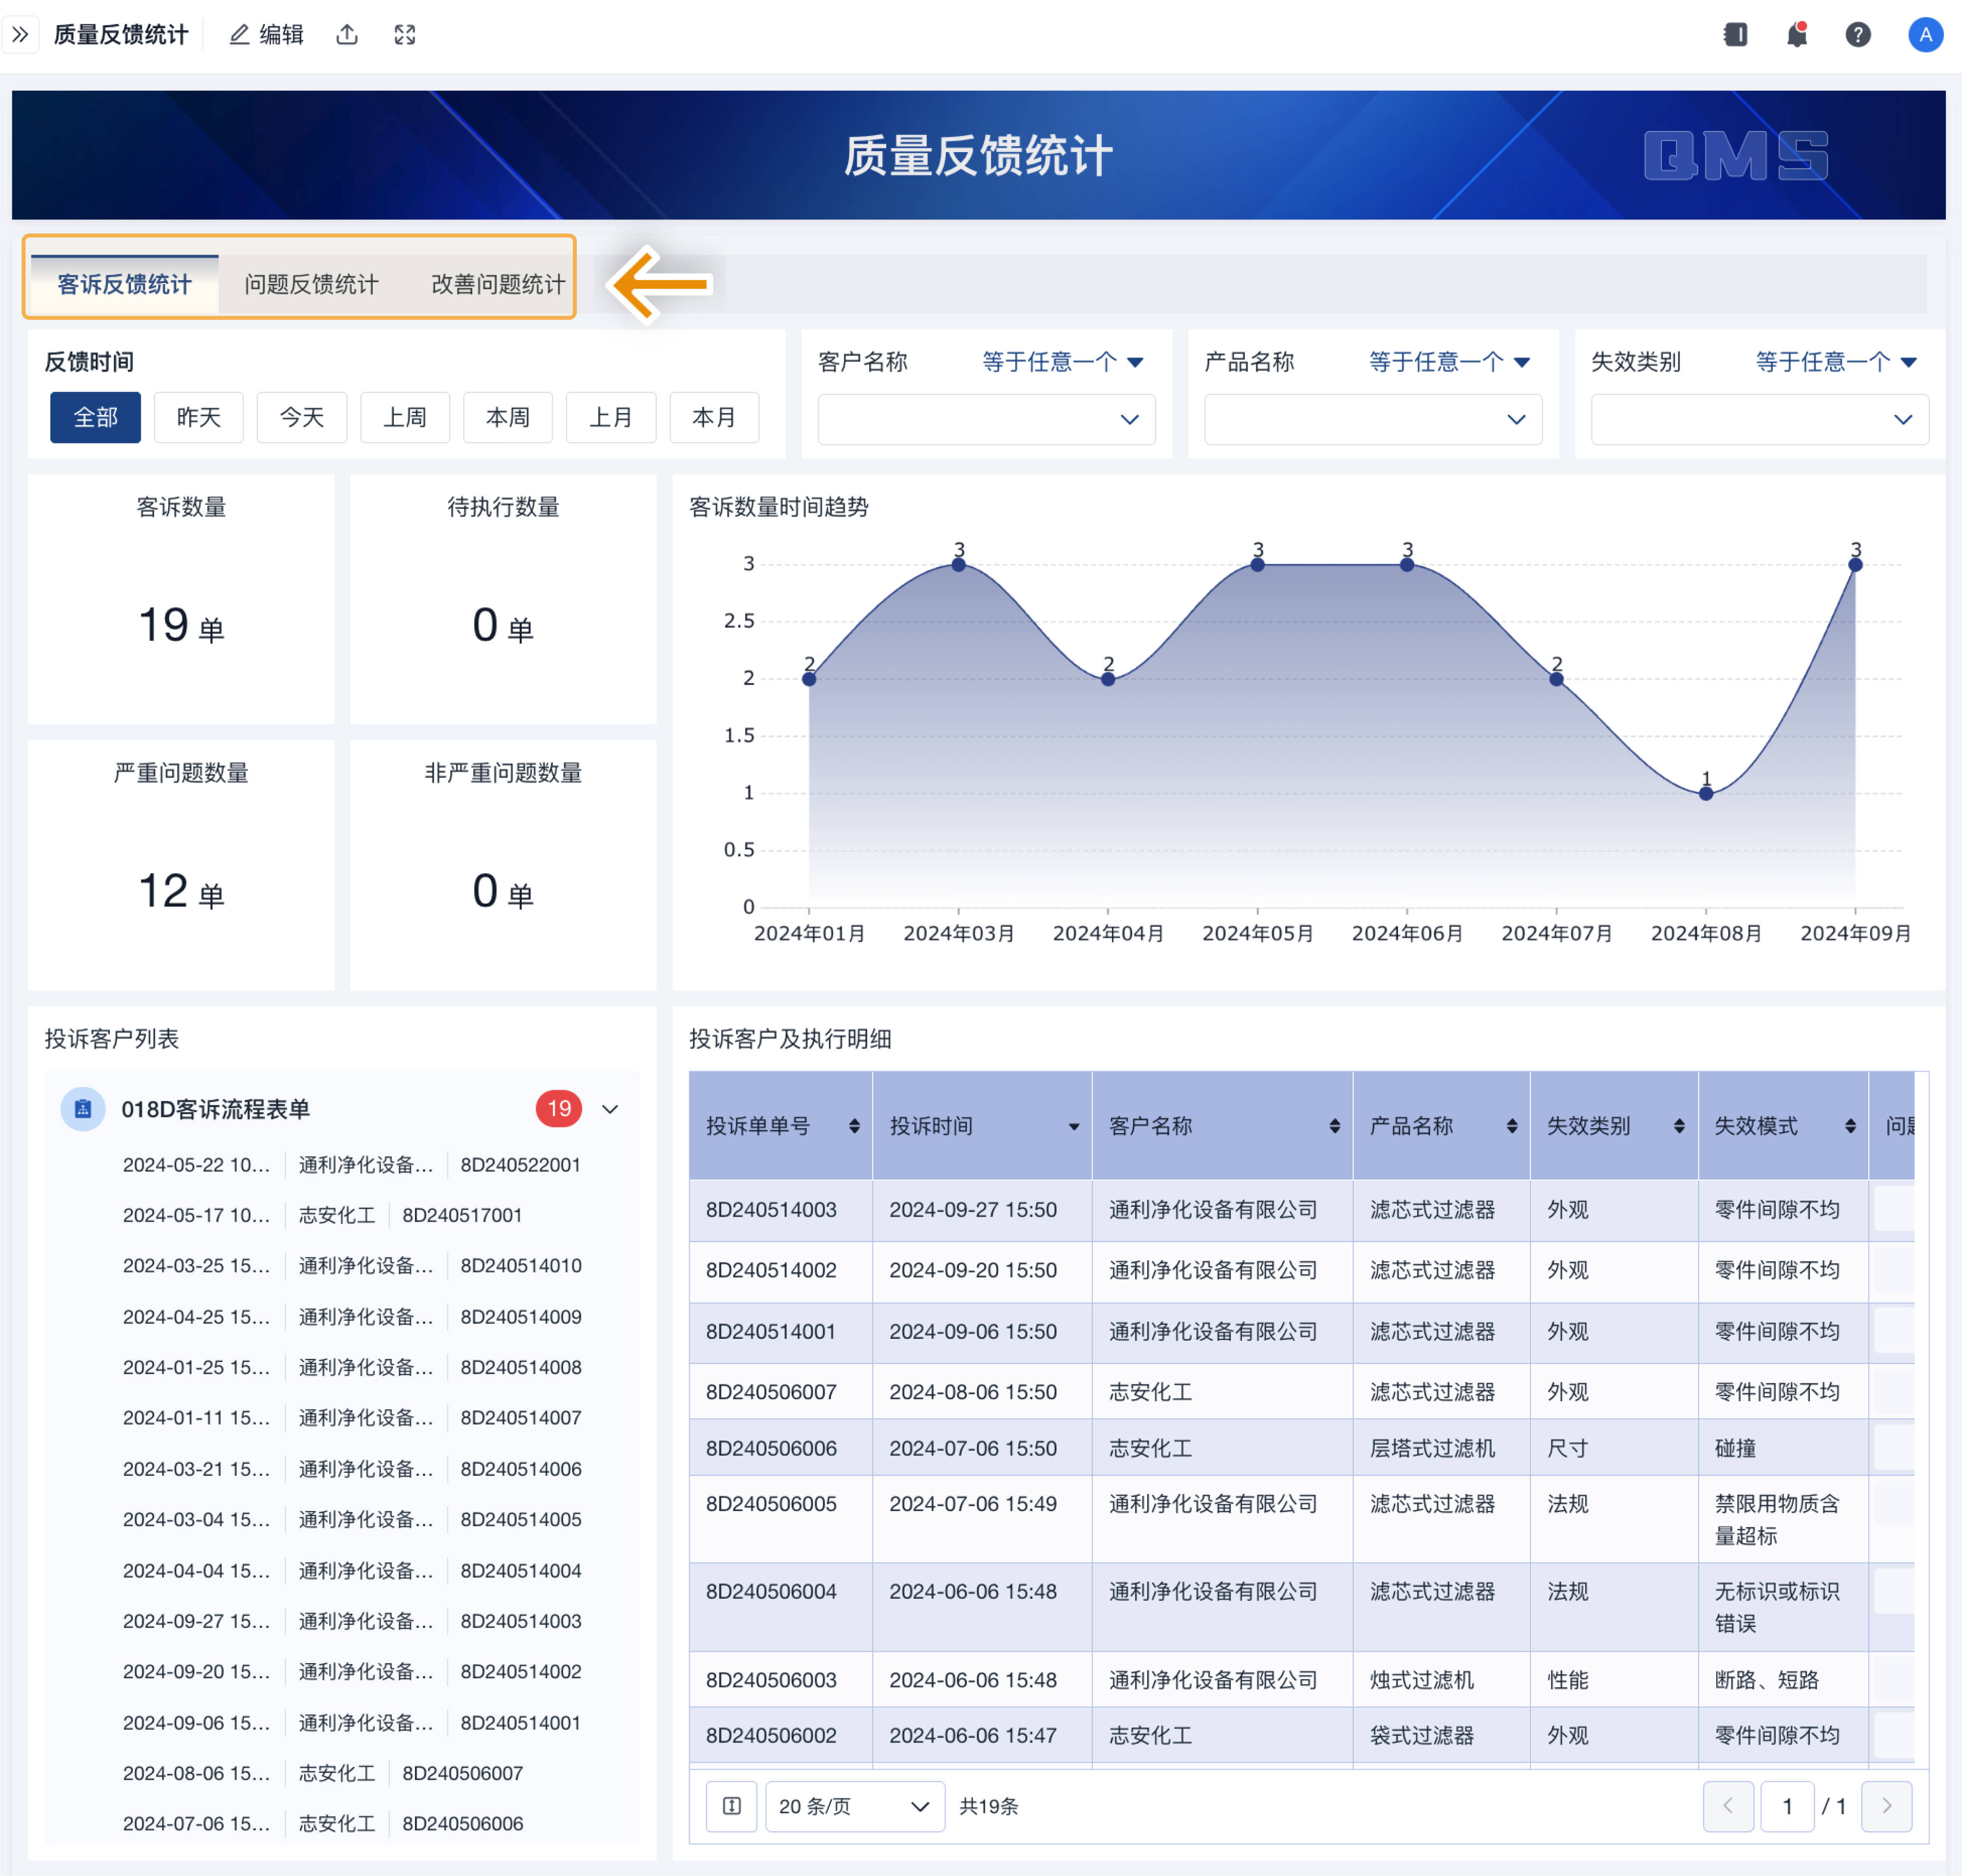The image size is (1962, 1876).
Task: Select 本周 time filter
Action: (x=507, y=417)
